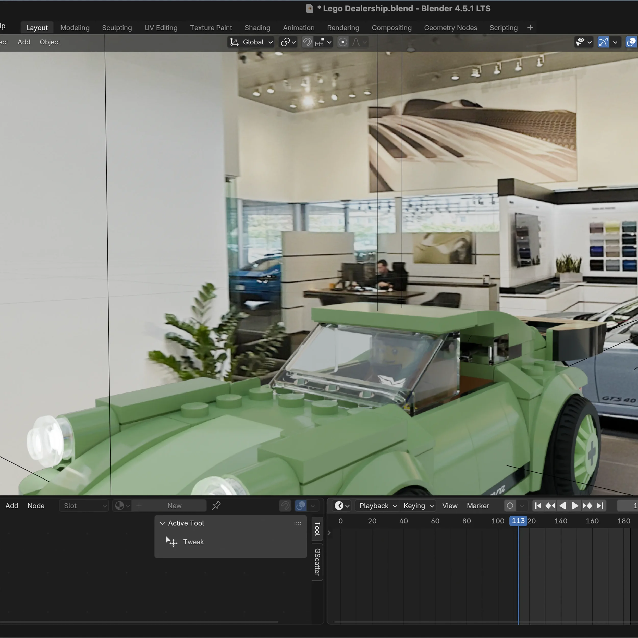
Task: Open the Geometry Nodes workspace tab
Action: 450,28
